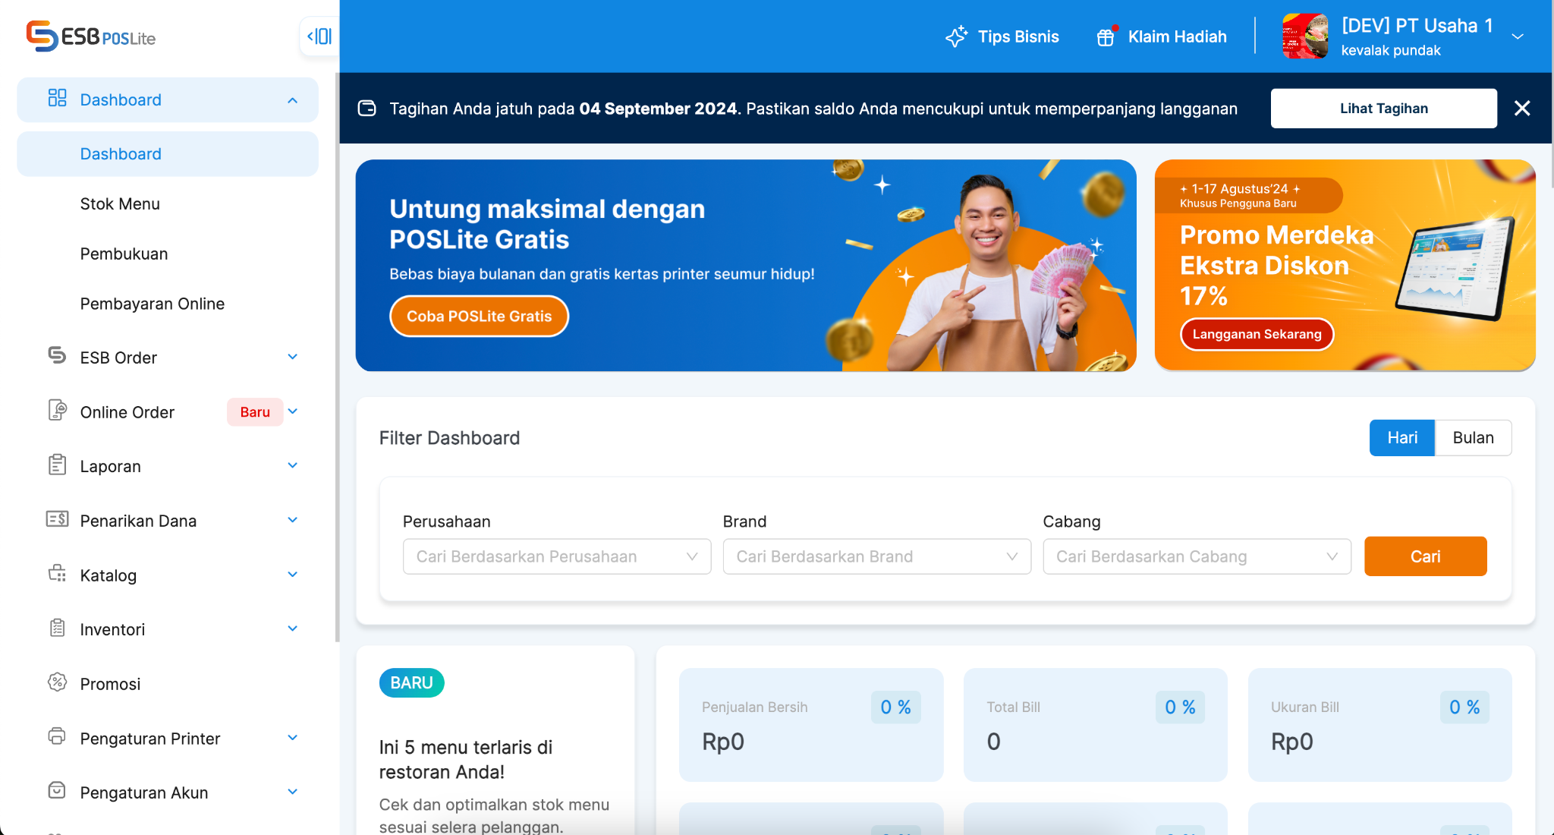Collapse the sidebar with the panel icon
The width and height of the screenshot is (1554, 835).
click(x=319, y=36)
